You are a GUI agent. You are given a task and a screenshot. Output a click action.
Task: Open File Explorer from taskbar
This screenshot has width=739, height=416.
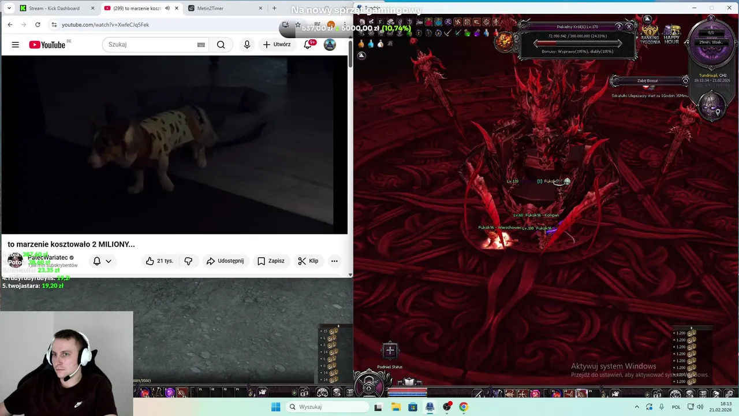(396, 407)
